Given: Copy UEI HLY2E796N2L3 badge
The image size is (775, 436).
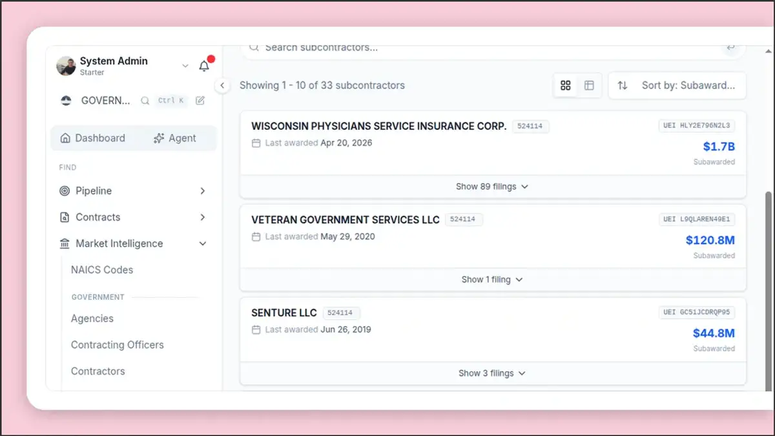Looking at the screenshot, I should (x=697, y=126).
